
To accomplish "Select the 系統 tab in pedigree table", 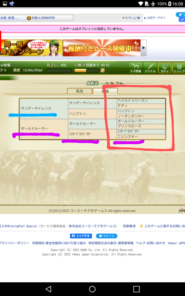I will [105, 91].
